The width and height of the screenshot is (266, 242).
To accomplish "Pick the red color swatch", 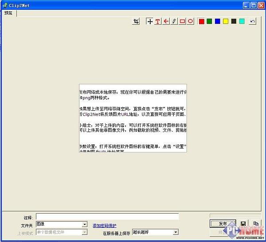I will click(x=201, y=21).
